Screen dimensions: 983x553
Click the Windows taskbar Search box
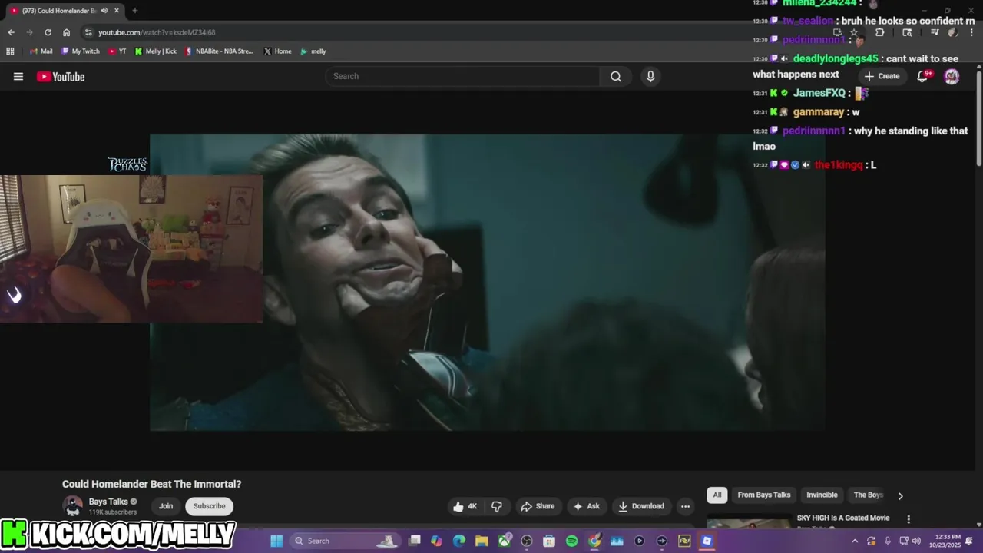pos(346,541)
